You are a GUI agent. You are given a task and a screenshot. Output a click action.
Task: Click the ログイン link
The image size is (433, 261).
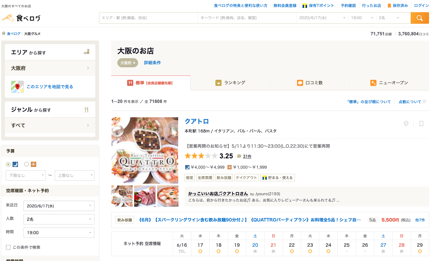pyautogui.click(x=421, y=6)
